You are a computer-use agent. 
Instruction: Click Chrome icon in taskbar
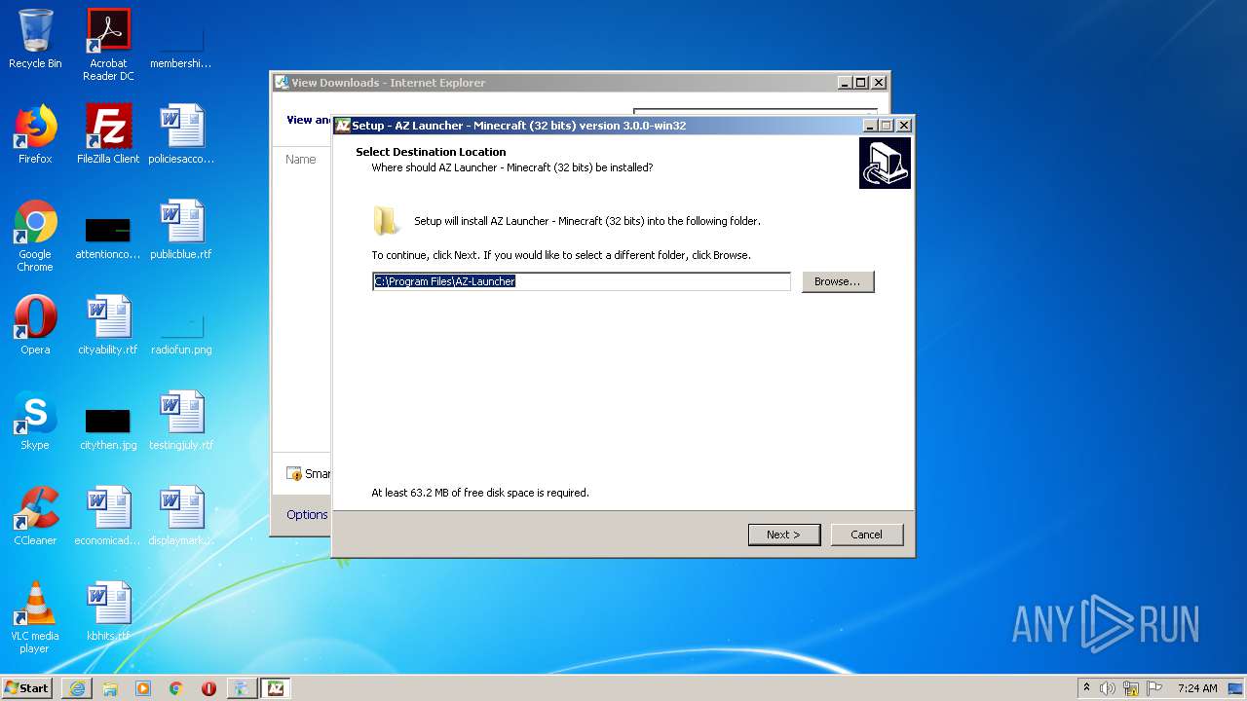pyautogui.click(x=175, y=688)
